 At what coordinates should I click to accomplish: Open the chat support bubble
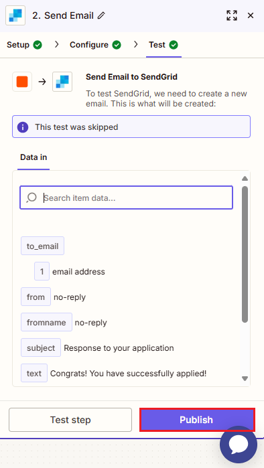click(x=239, y=445)
